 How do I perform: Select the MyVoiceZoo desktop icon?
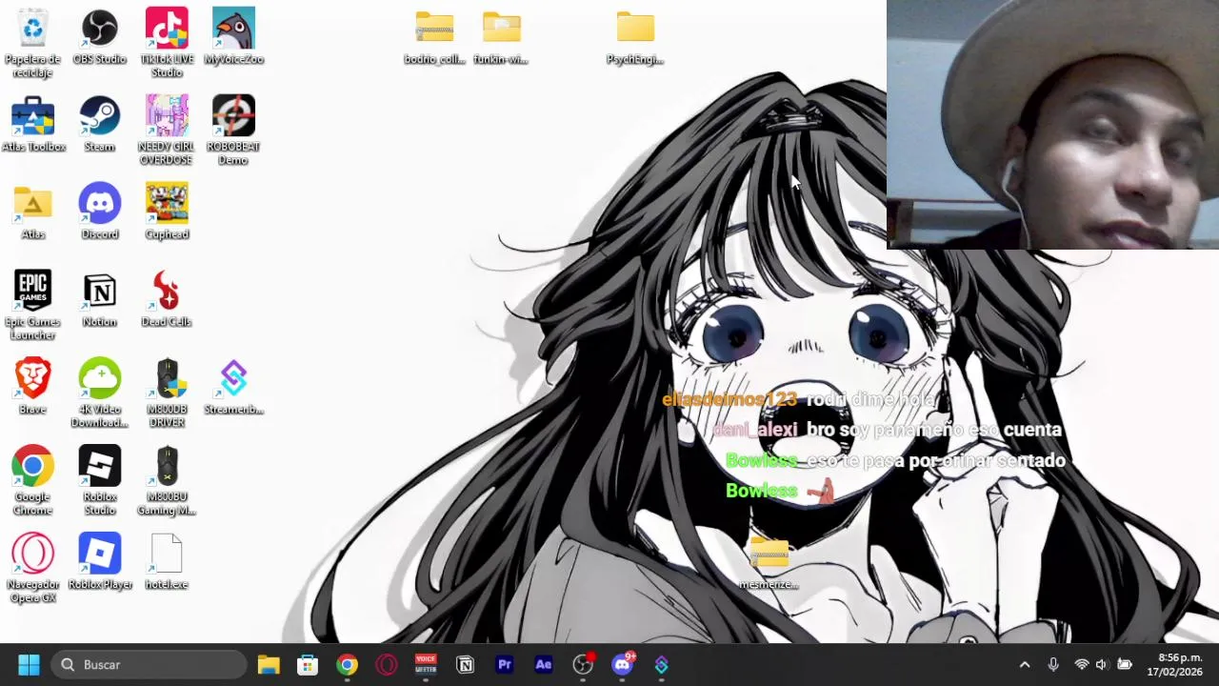coord(233,36)
